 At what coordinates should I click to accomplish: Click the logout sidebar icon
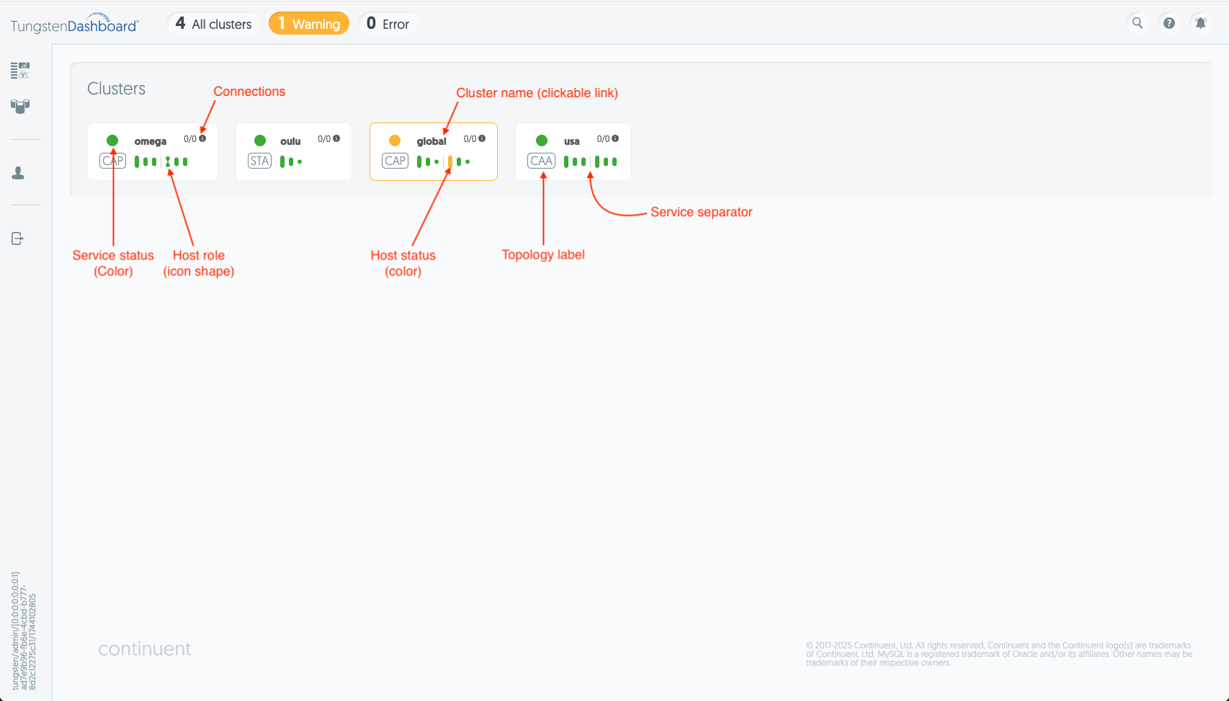pyautogui.click(x=18, y=238)
